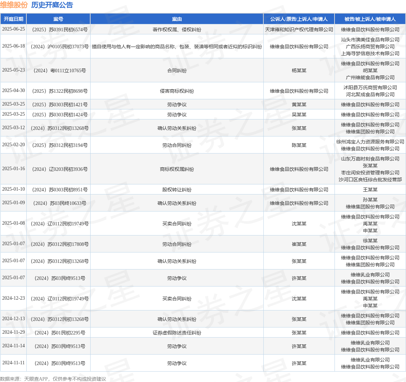This screenshot has height=382, width=406.
Task: Click the long 擅自使用…标识纠纷 case reason
Action: [177, 47]
